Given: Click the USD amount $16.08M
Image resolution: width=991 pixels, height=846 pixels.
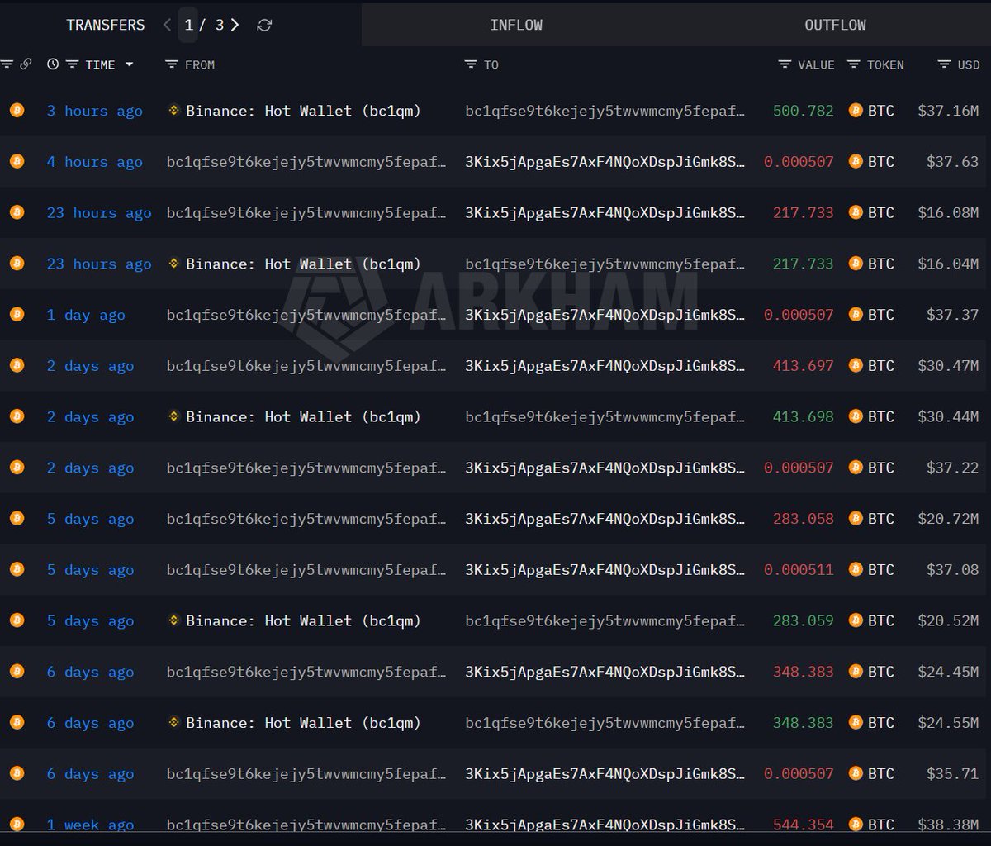Looking at the screenshot, I should tap(948, 212).
